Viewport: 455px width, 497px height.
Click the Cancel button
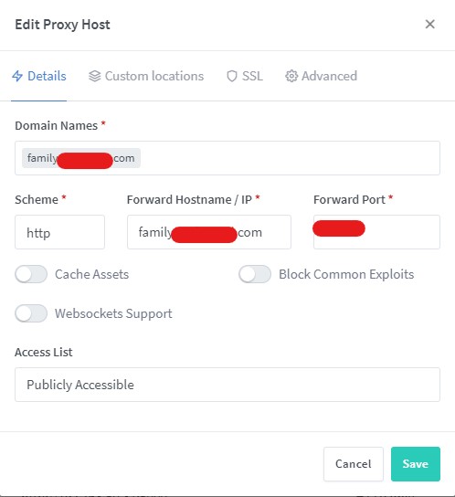tap(354, 464)
